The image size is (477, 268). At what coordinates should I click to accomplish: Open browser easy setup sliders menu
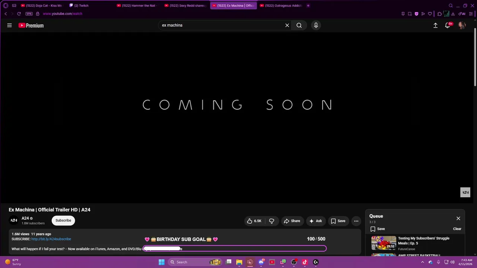tap(471, 14)
